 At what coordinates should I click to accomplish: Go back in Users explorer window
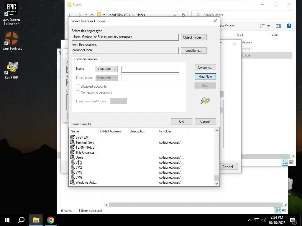pos(70,15)
